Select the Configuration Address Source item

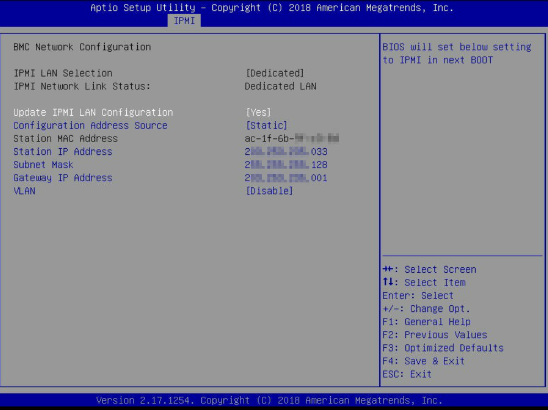pos(90,126)
